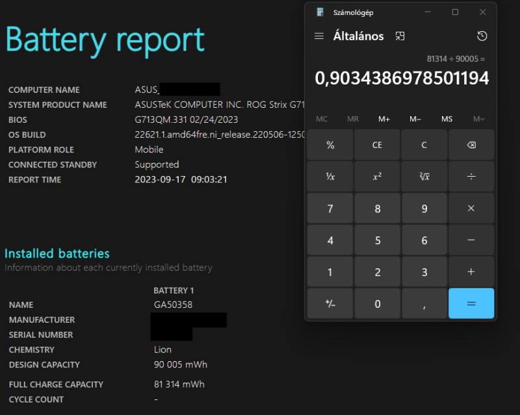
Task: Click the OS BUILD label
Action: [27, 135]
